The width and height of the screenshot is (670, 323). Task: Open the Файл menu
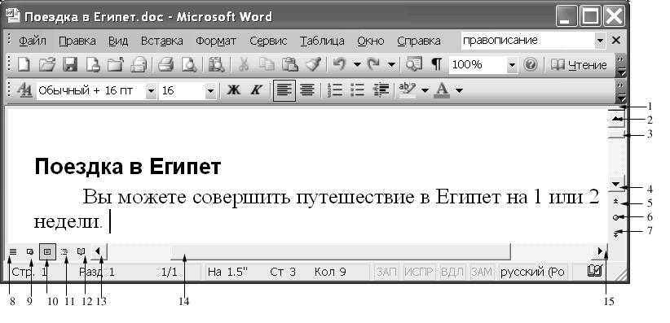33,41
